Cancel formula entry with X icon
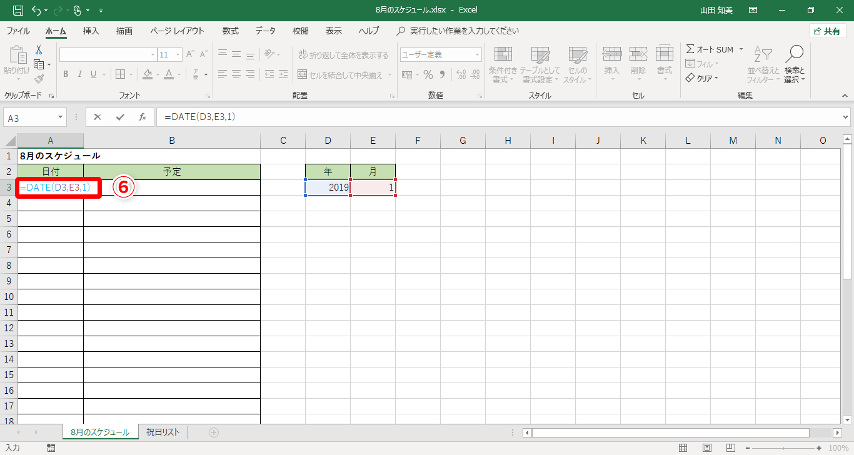This screenshot has height=455, width=854. (x=98, y=117)
